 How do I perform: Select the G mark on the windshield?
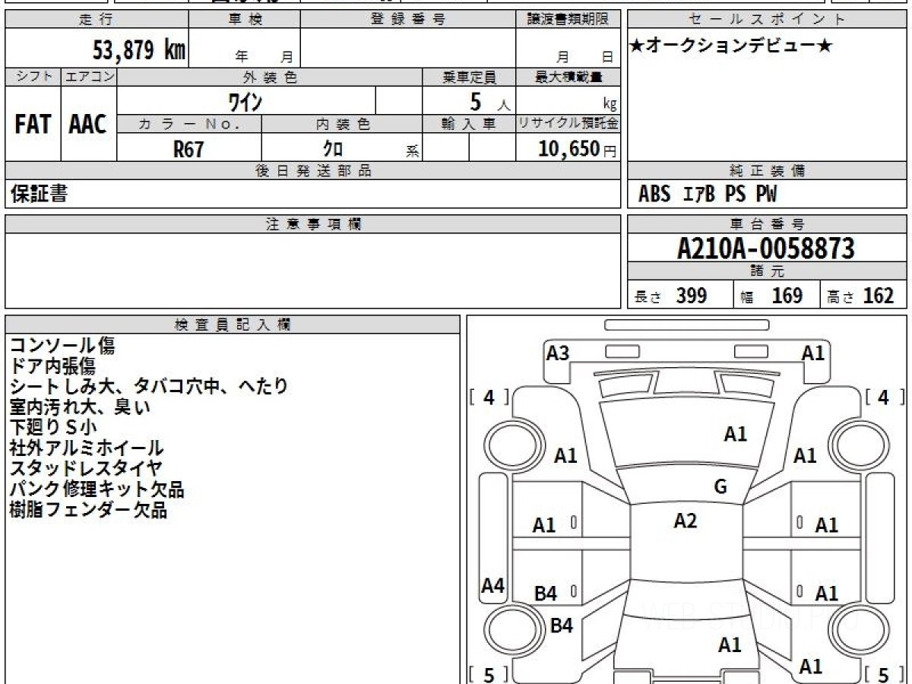click(x=720, y=487)
